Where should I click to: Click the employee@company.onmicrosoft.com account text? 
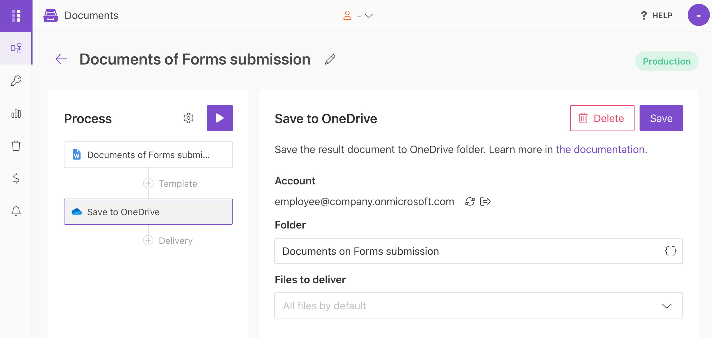pos(364,202)
